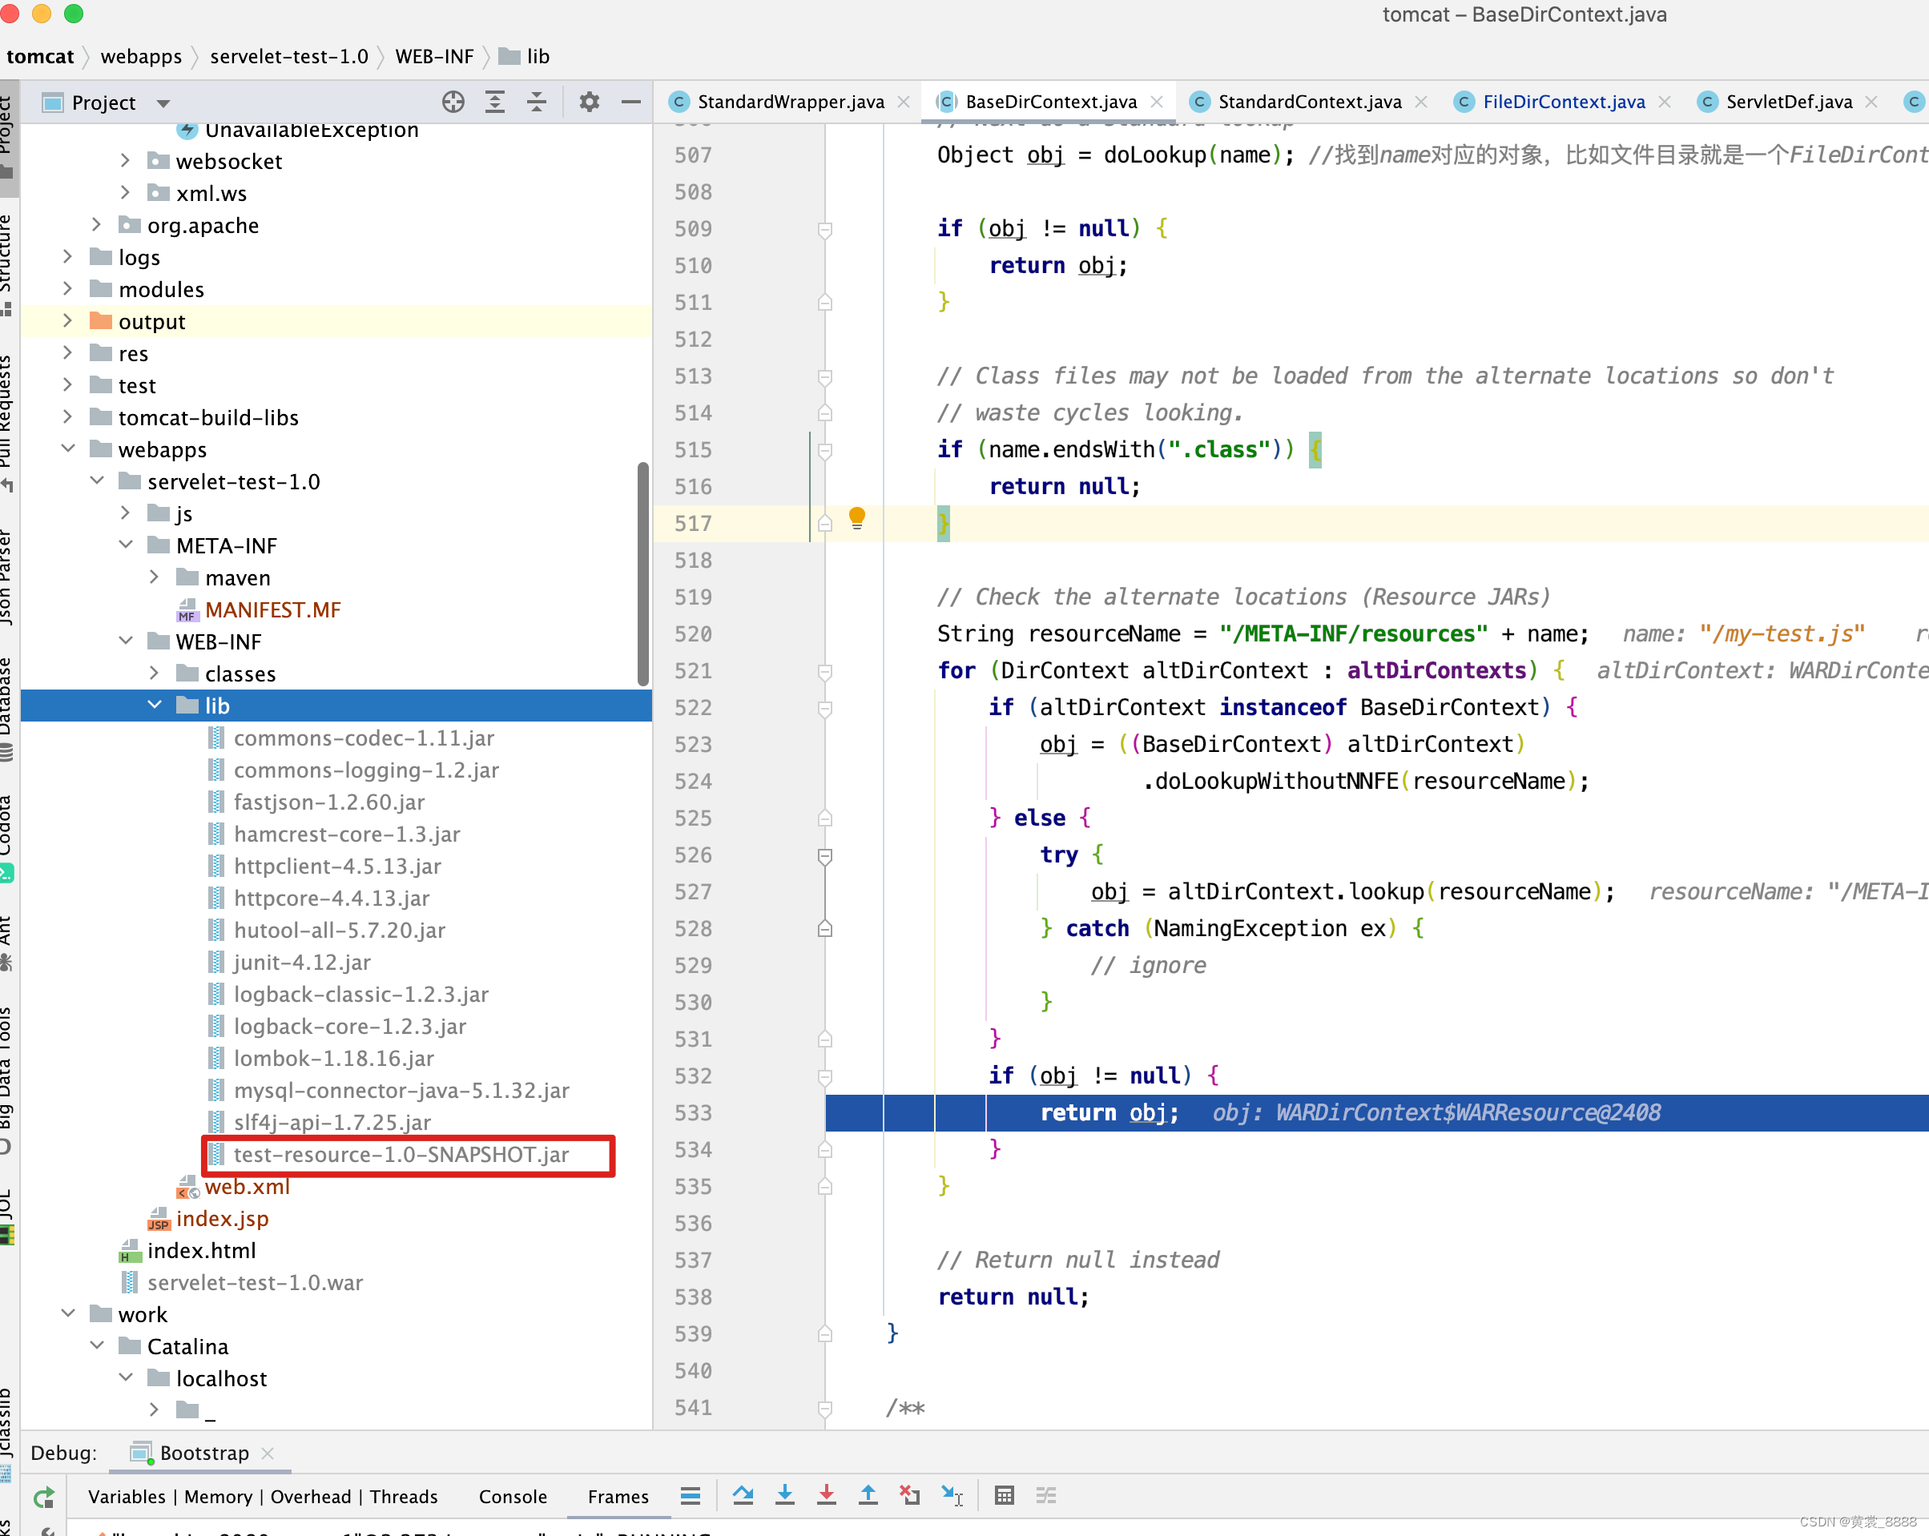This screenshot has width=1929, height=1536.
Task: Click the debugger layout lines icon beside Frames
Action: click(x=690, y=1495)
